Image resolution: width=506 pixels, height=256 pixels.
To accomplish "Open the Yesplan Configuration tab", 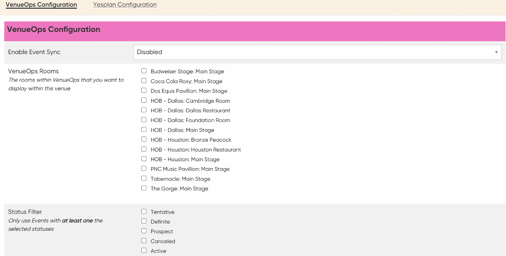I will click(x=125, y=5).
